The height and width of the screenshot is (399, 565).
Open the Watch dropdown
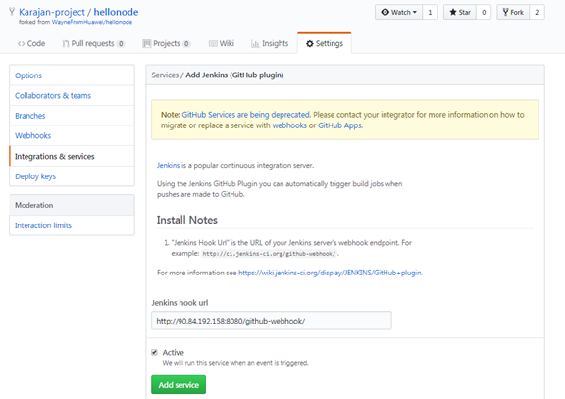(398, 12)
